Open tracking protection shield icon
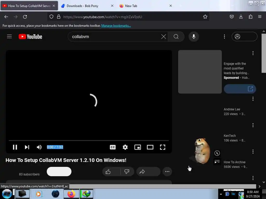Image resolution: width=266 pixels, height=199 pixels. click(51, 17)
